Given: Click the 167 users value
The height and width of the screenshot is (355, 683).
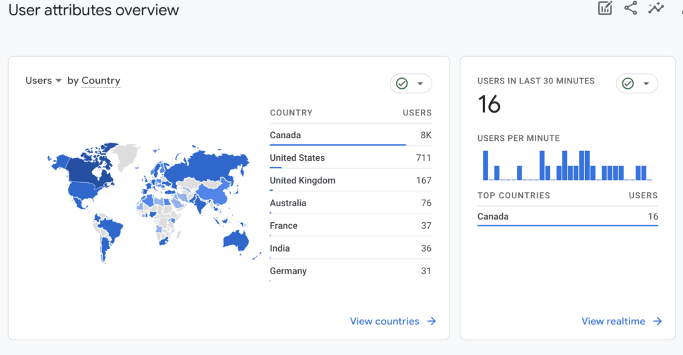Looking at the screenshot, I should pos(424,180).
